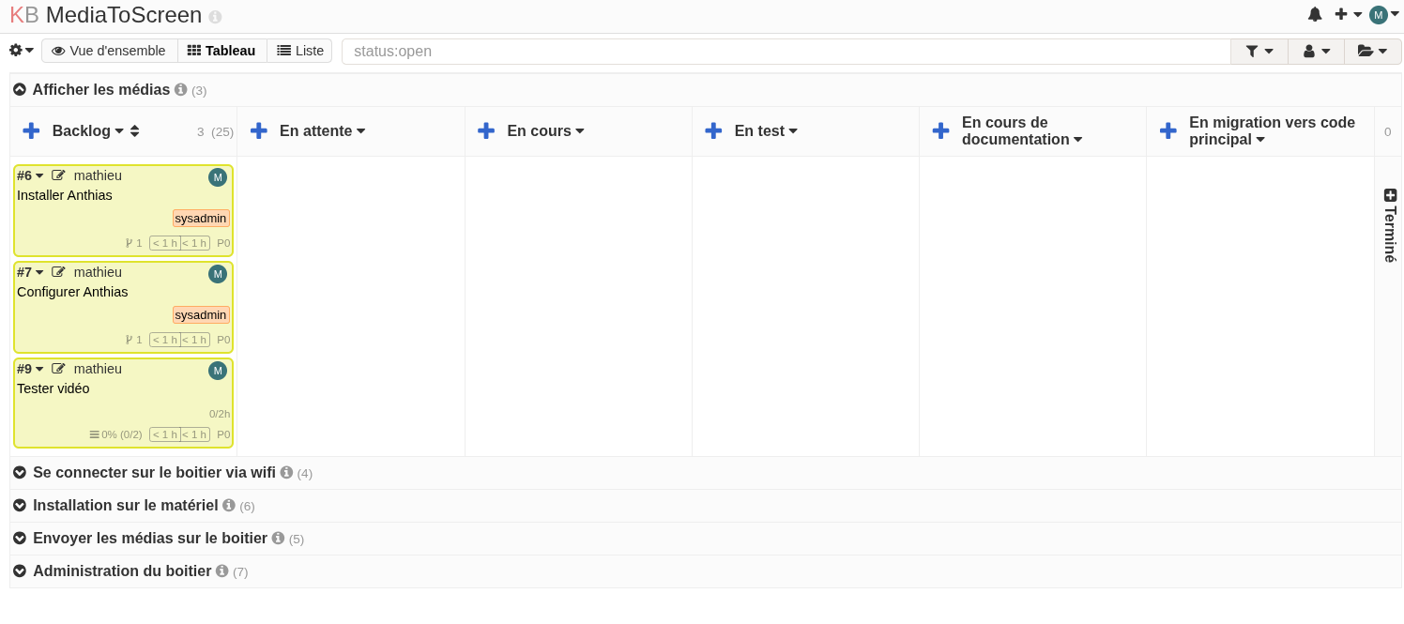
Task: Open the filter dropdown button
Action: [1259, 52]
